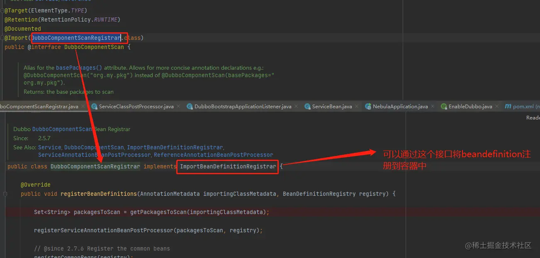Image resolution: width=540 pixels, height=258 pixels.
Task: Switch to DubboBootstrapApplicationListener.java tab
Action: [x=243, y=107]
